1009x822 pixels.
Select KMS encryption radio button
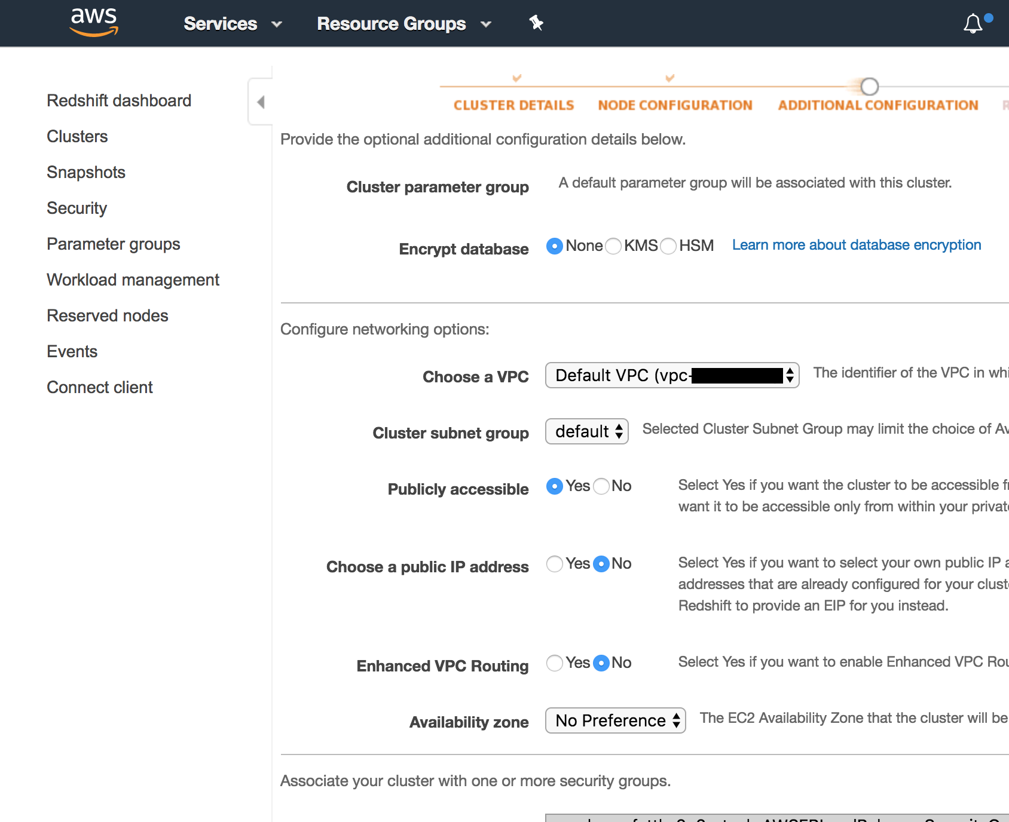(613, 246)
